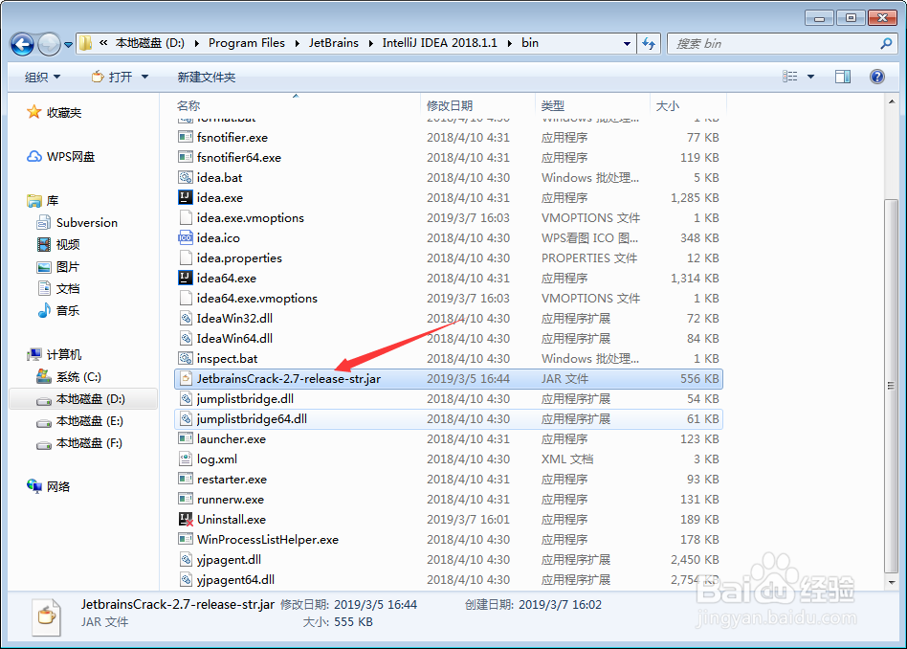The height and width of the screenshot is (649, 907).
Task: Open drive 系统 (C:)
Action: [x=69, y=377]
